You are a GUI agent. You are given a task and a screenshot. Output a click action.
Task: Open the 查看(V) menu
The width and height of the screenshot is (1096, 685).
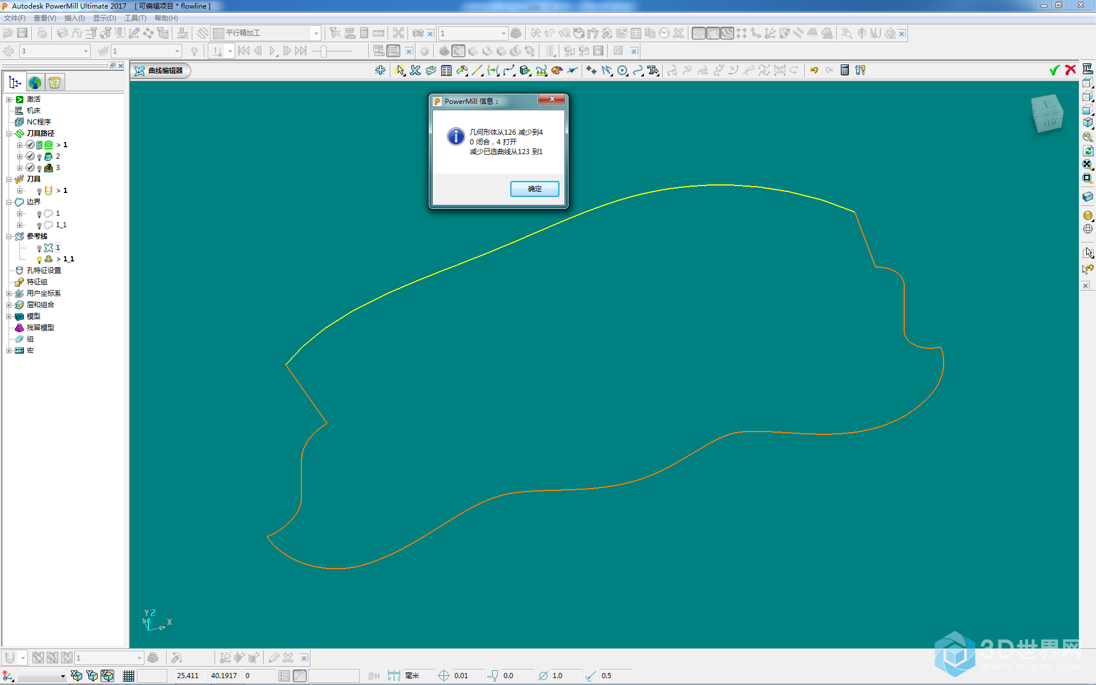point(45,18)
